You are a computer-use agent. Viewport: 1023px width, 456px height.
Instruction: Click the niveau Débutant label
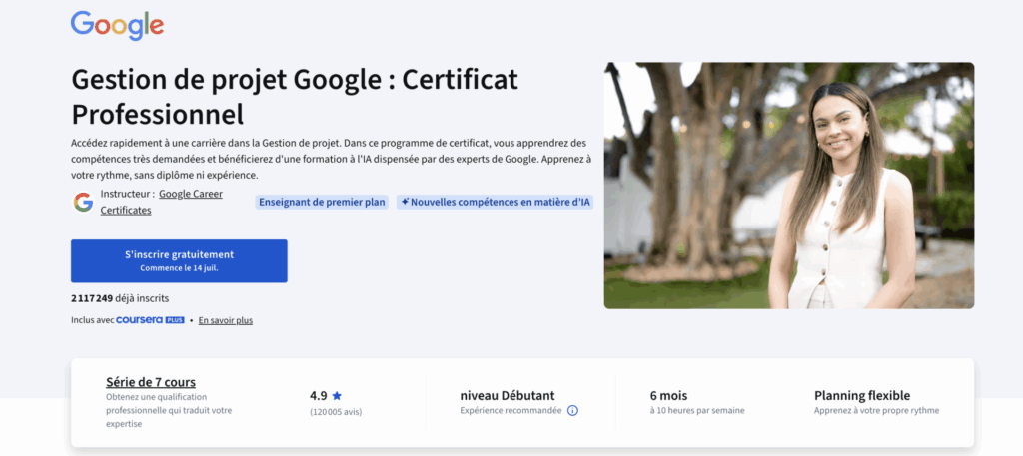point(508,395)
